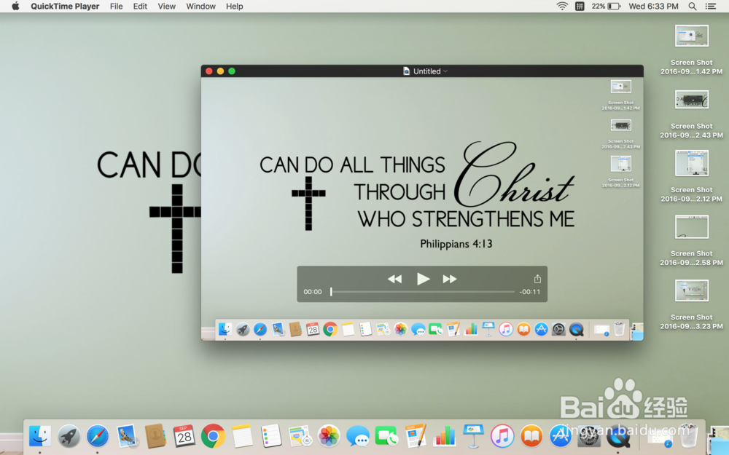Open Notification Center list icon
Screen dimensions: 729x455
(x=711, y=6)
